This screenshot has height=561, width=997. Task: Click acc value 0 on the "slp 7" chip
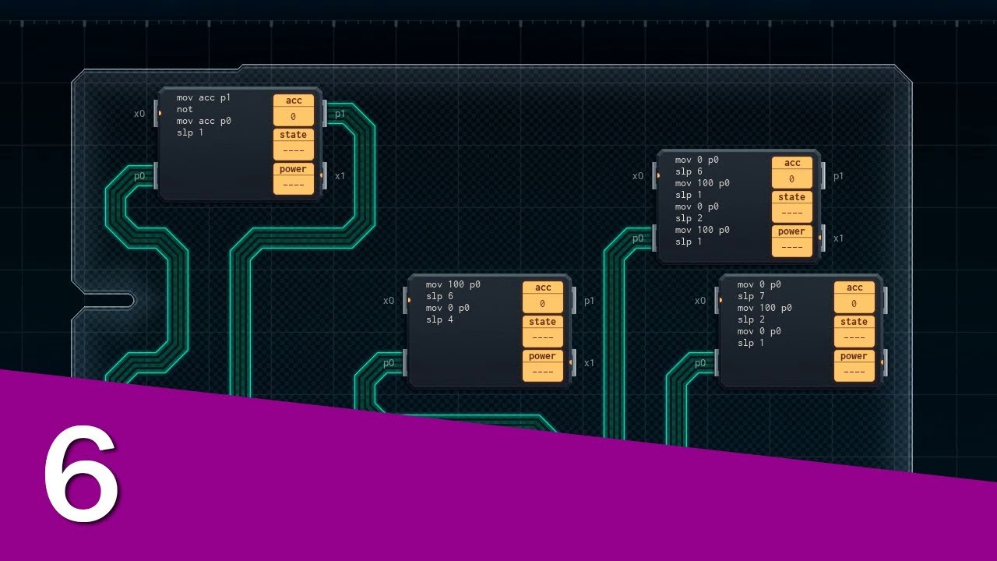tap(854, 304)
